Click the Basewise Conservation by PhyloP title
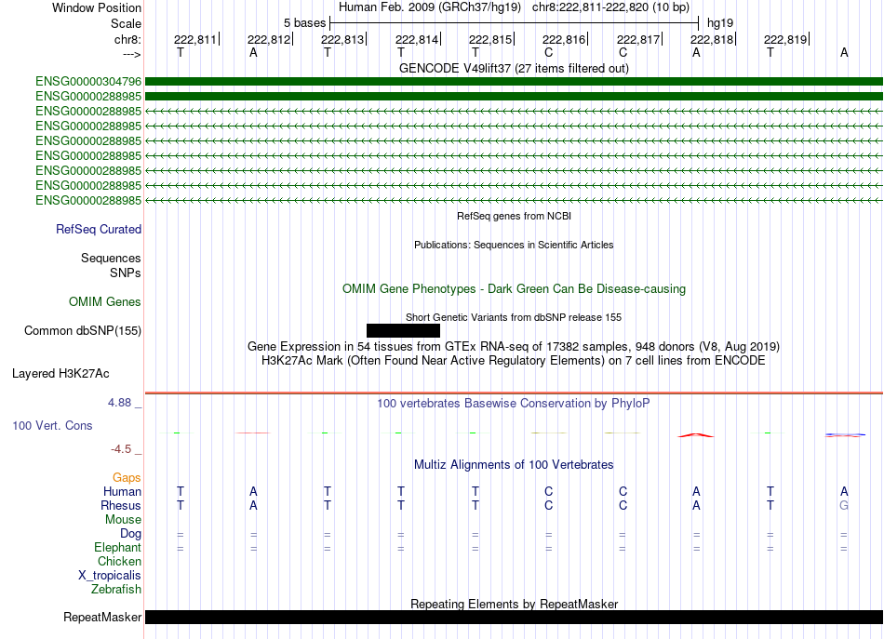 click(514, 404)
